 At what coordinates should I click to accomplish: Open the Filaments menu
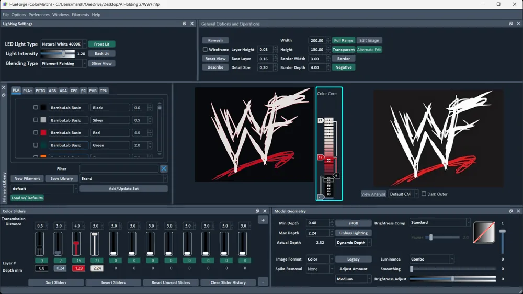81,15
